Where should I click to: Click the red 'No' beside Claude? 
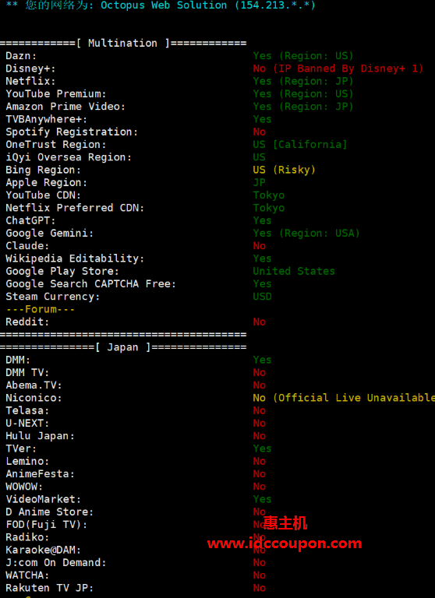(x=260, y=246)
